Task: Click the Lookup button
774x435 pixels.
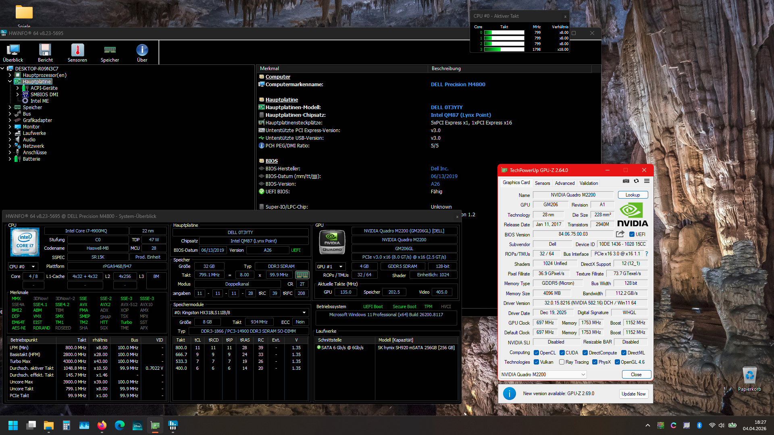Action: pyautogui.click(x=633, y=195)
